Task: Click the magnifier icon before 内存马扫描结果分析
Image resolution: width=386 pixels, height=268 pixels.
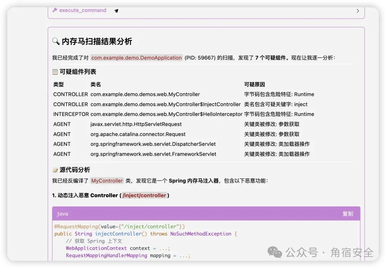Action: coord(56,41)
